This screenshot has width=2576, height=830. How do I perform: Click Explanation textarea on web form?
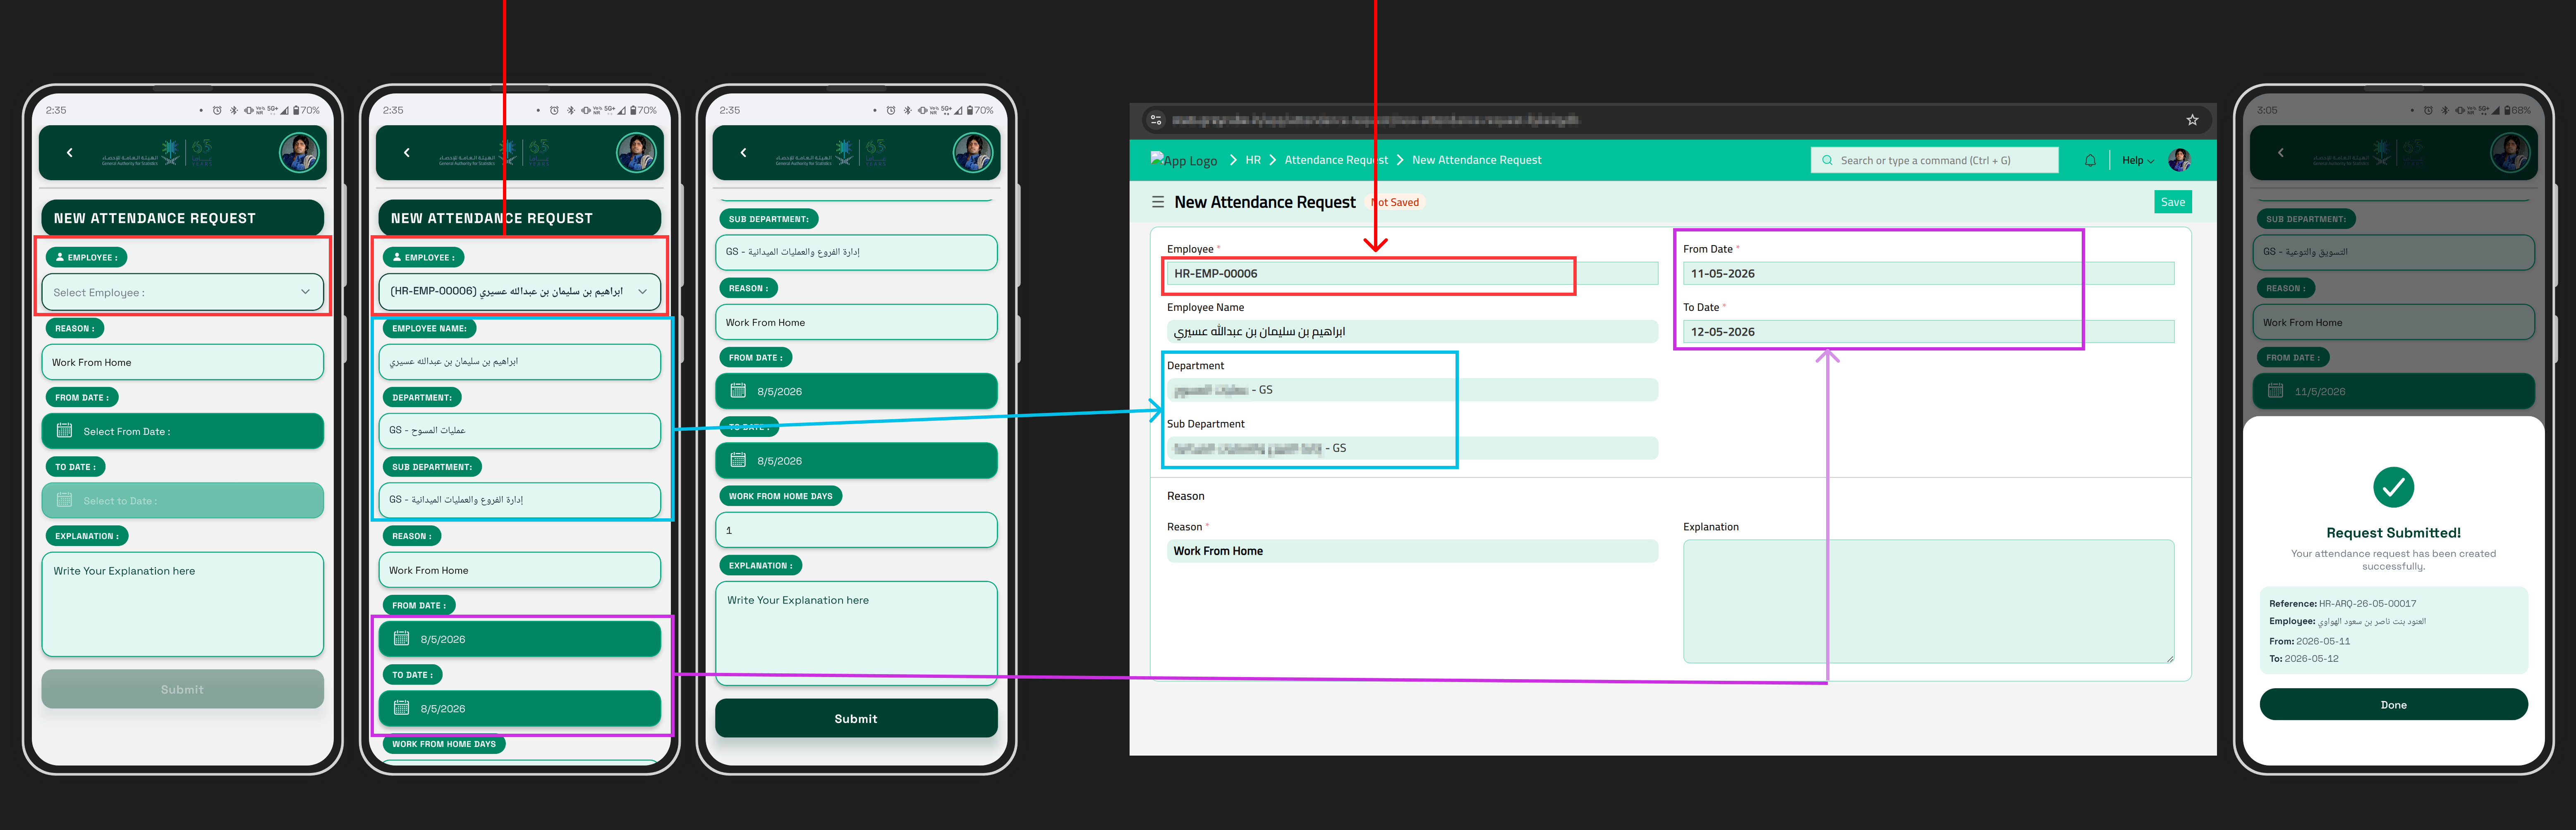point(1928,601)
